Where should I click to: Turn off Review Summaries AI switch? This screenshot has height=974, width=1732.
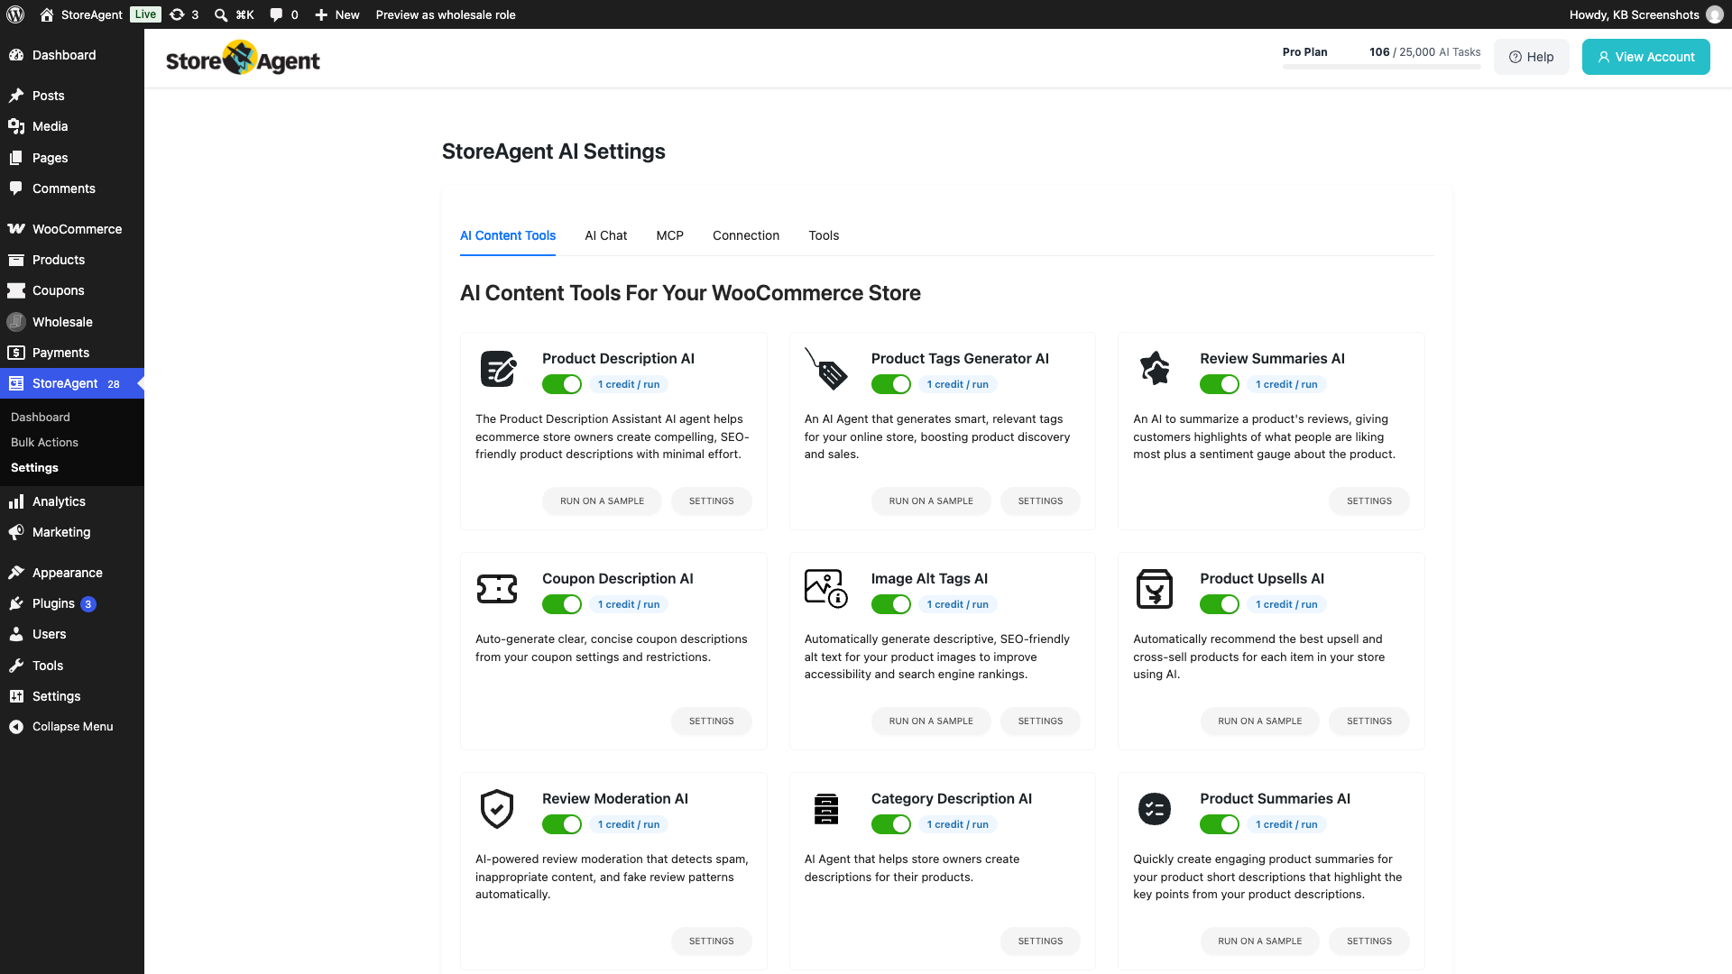point(1220,384)
